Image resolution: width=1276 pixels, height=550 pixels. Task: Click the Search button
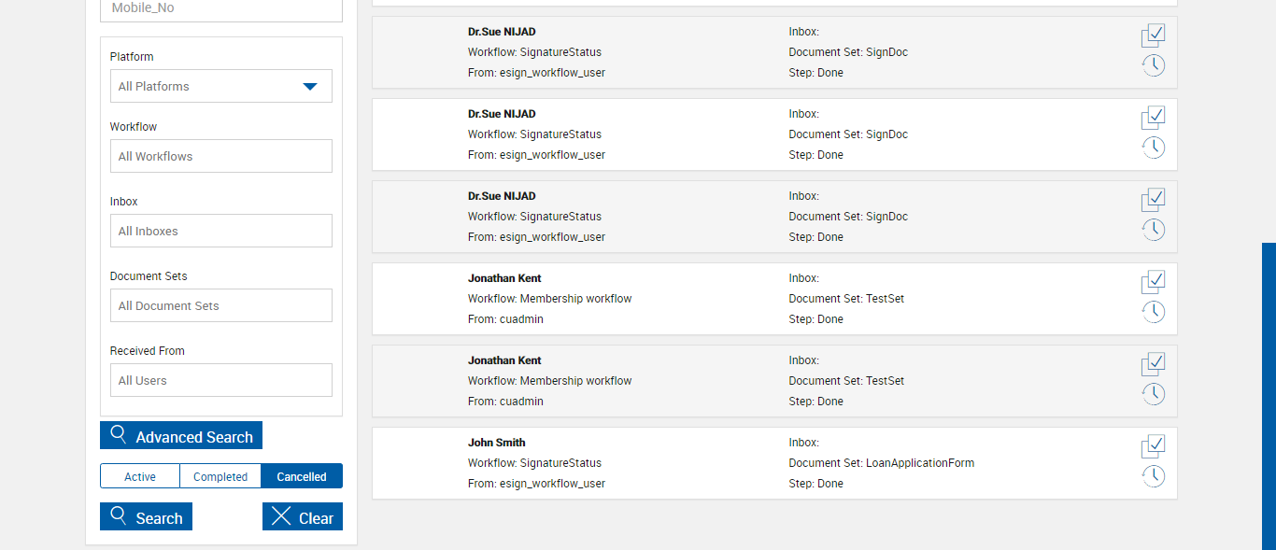click(147, 517)
